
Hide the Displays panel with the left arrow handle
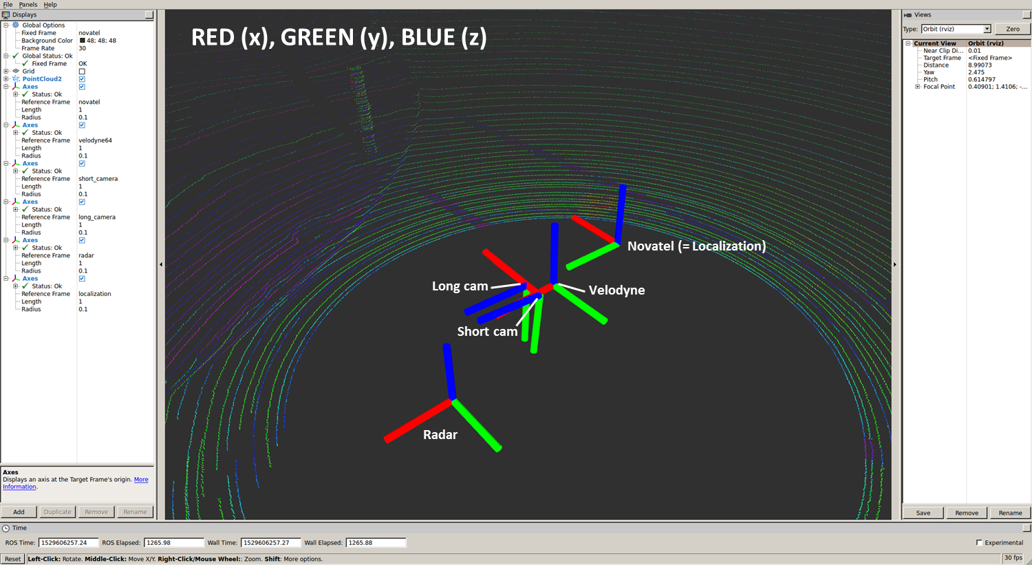(161, 264)
